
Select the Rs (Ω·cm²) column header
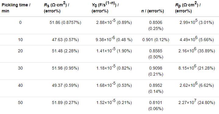click(57, 7)
